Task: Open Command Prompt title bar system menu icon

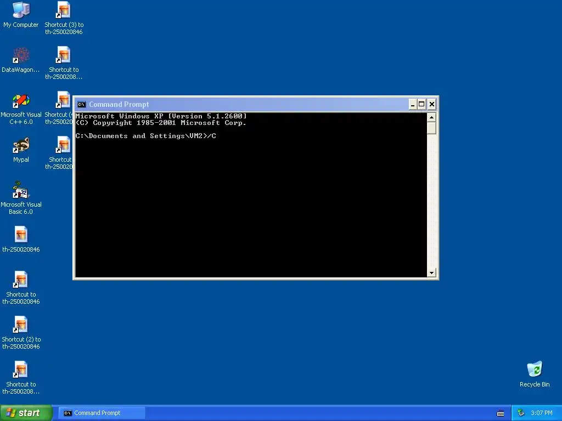Action: 81,104
